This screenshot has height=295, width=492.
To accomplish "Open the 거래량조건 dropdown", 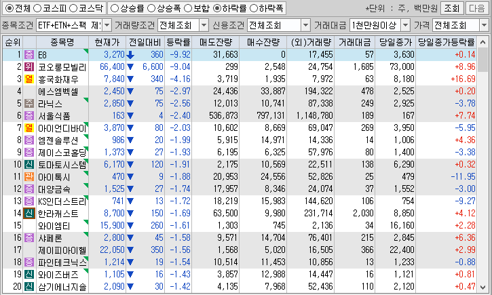I will (x=204, y=25).
